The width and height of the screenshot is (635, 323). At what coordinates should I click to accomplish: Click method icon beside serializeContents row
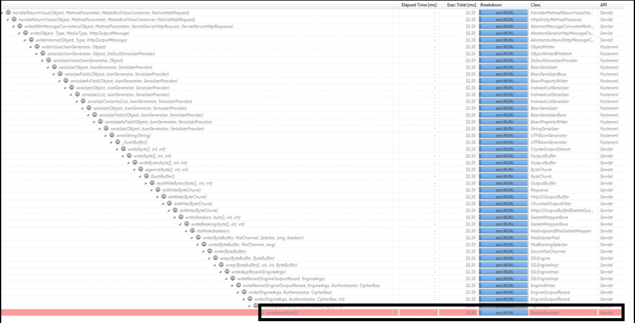click(x=83, y=101)
